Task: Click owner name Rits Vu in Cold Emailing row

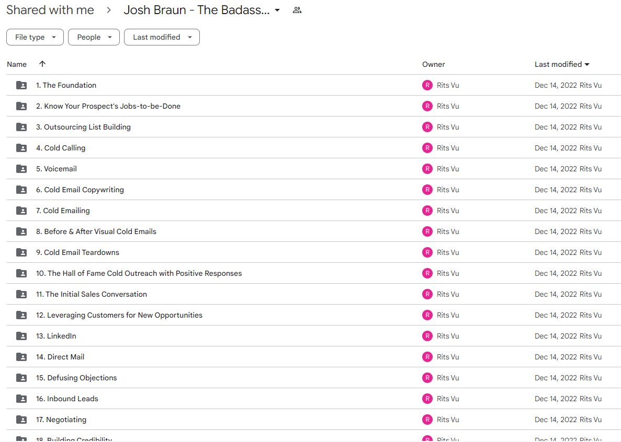Action: click(448, 211)
